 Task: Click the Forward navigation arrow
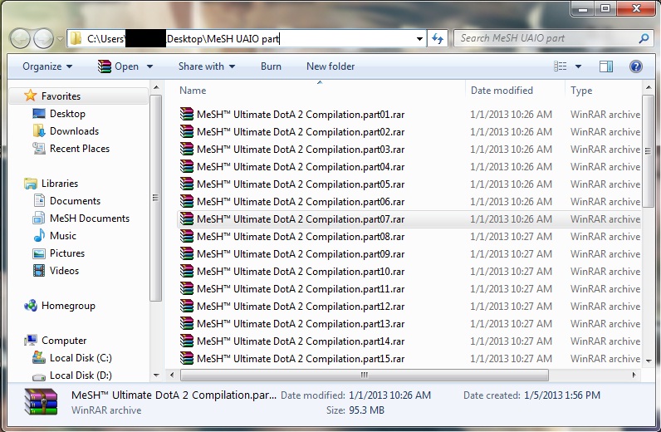tap(43, 39)
